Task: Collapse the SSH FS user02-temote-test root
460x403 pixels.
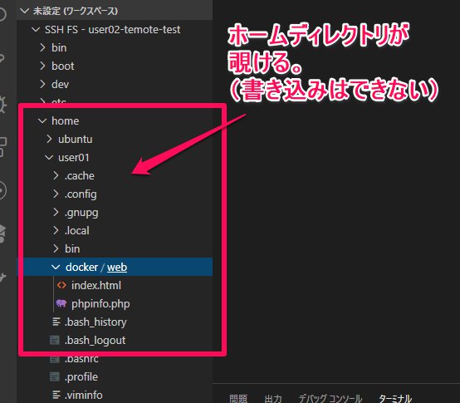Action: click(36, 29)
